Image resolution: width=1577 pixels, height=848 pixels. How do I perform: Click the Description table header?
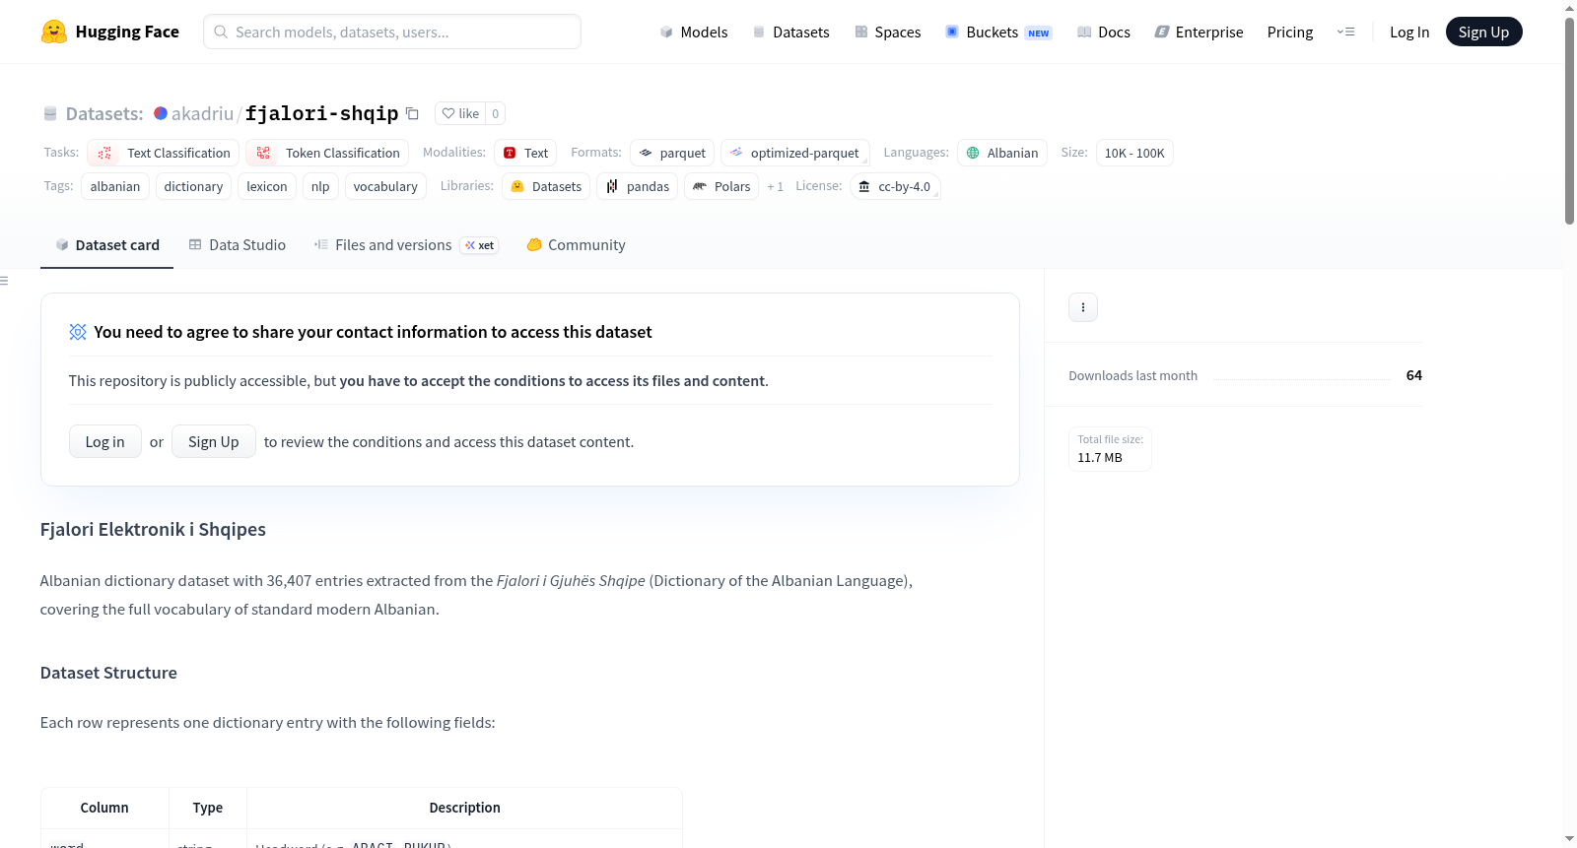(464, 808)
